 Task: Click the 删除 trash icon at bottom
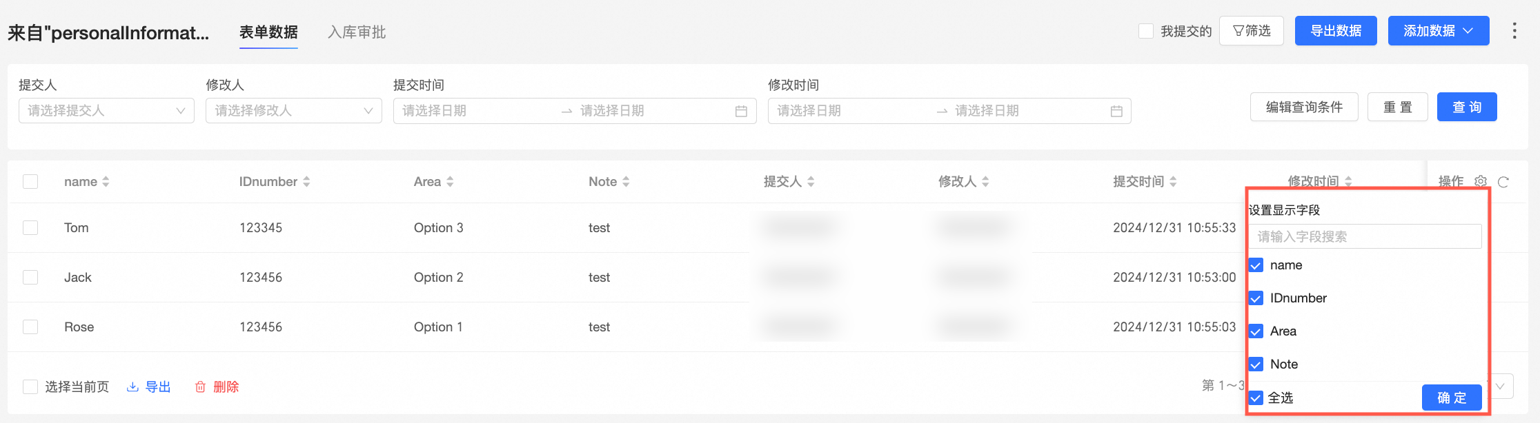[200, 387]
